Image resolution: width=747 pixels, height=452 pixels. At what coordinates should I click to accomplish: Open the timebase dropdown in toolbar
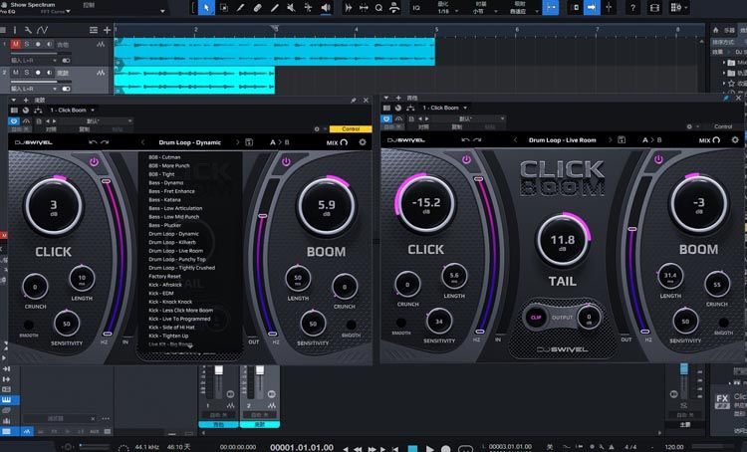(x=483, y=11)
